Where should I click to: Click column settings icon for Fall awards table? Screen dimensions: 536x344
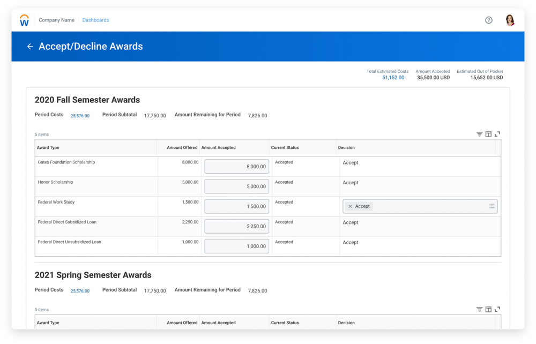point(488,134)
